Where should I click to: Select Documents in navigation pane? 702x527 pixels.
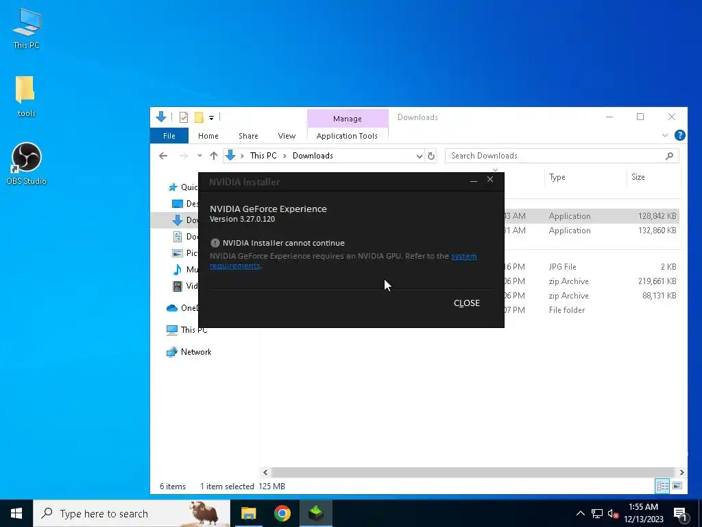[x=186, y=236]
